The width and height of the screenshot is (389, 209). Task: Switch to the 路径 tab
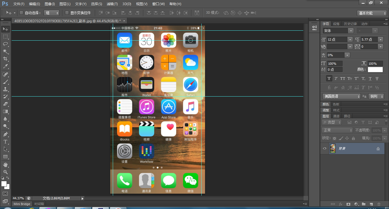pos(347,116)
